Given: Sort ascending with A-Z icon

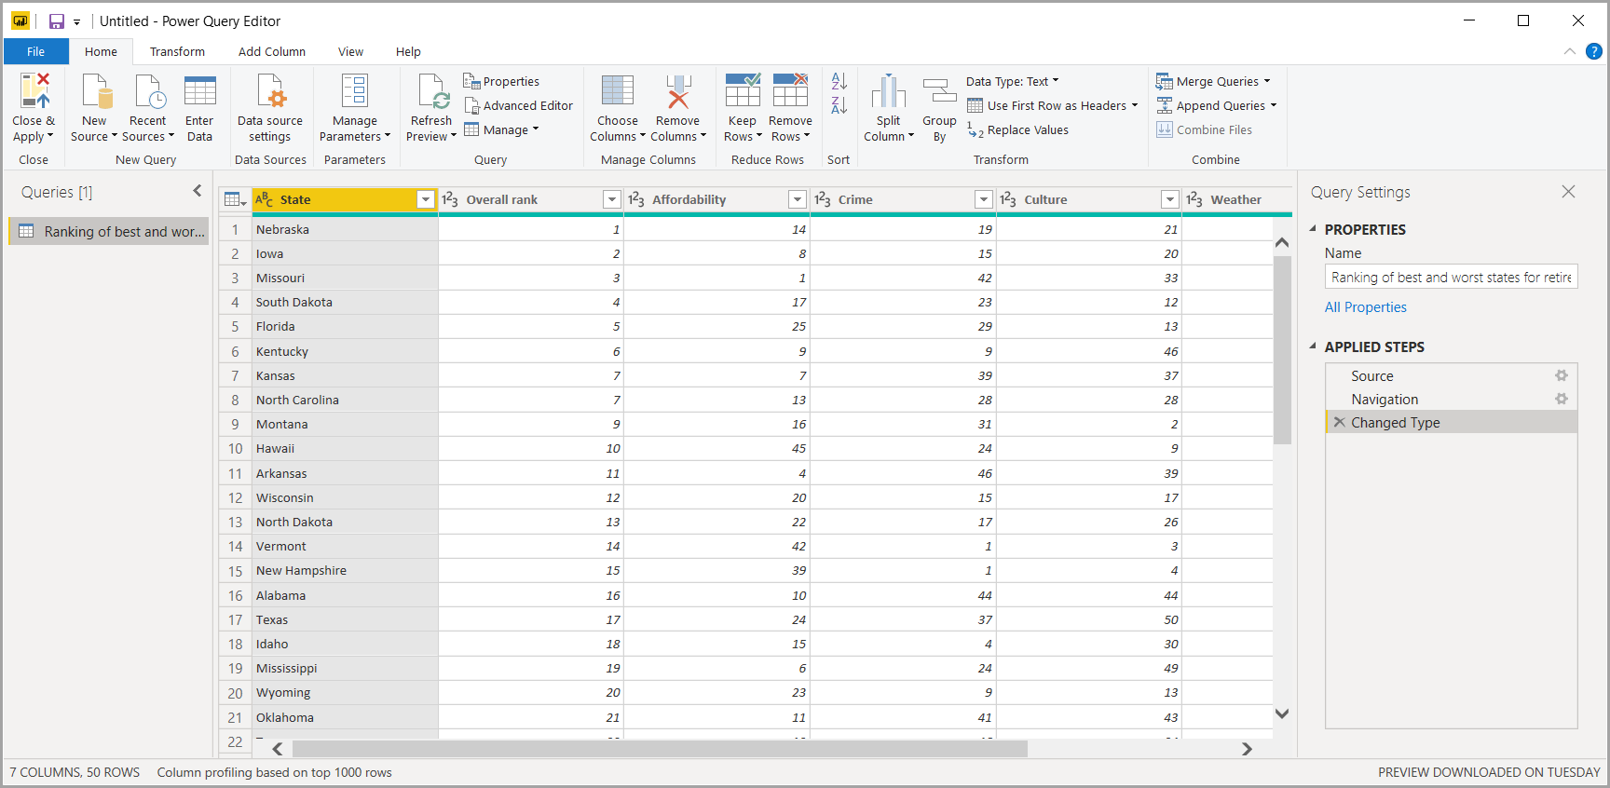Looking at the screenshot, I should 839,82.
